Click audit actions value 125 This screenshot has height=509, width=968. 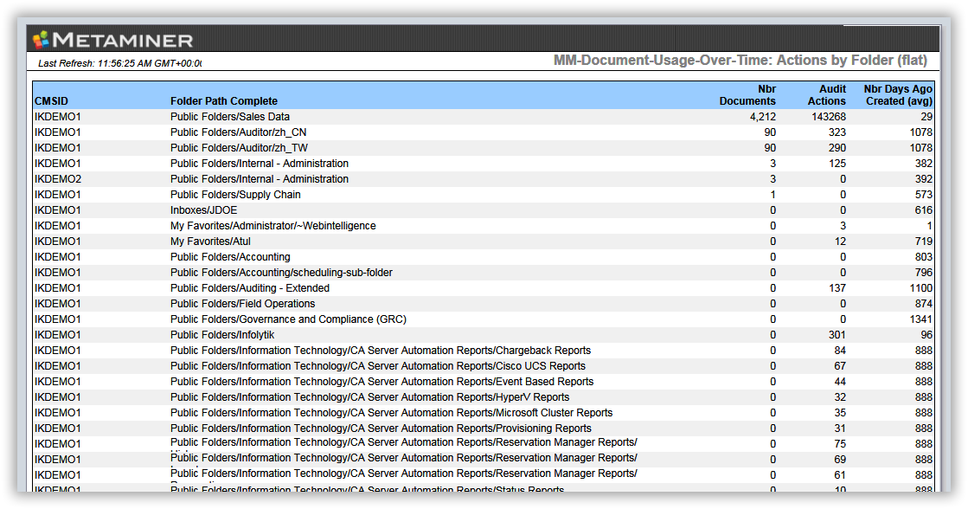tap(837, 164)
